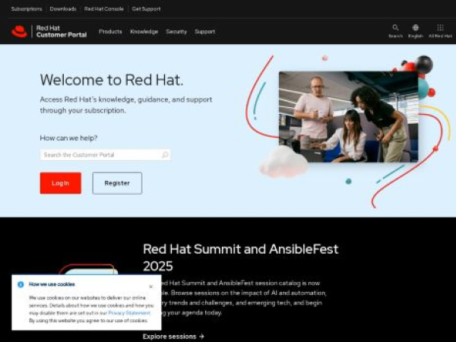Open the Subscriptions link in top bar
Screen dimensions: 456x342
(x=27, y=9)
